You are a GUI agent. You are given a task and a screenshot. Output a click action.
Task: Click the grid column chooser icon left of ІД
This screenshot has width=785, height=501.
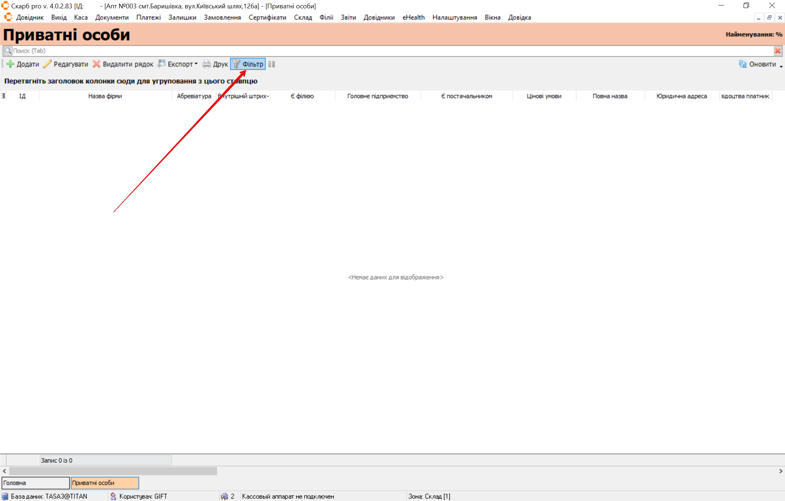coord(3,96)
